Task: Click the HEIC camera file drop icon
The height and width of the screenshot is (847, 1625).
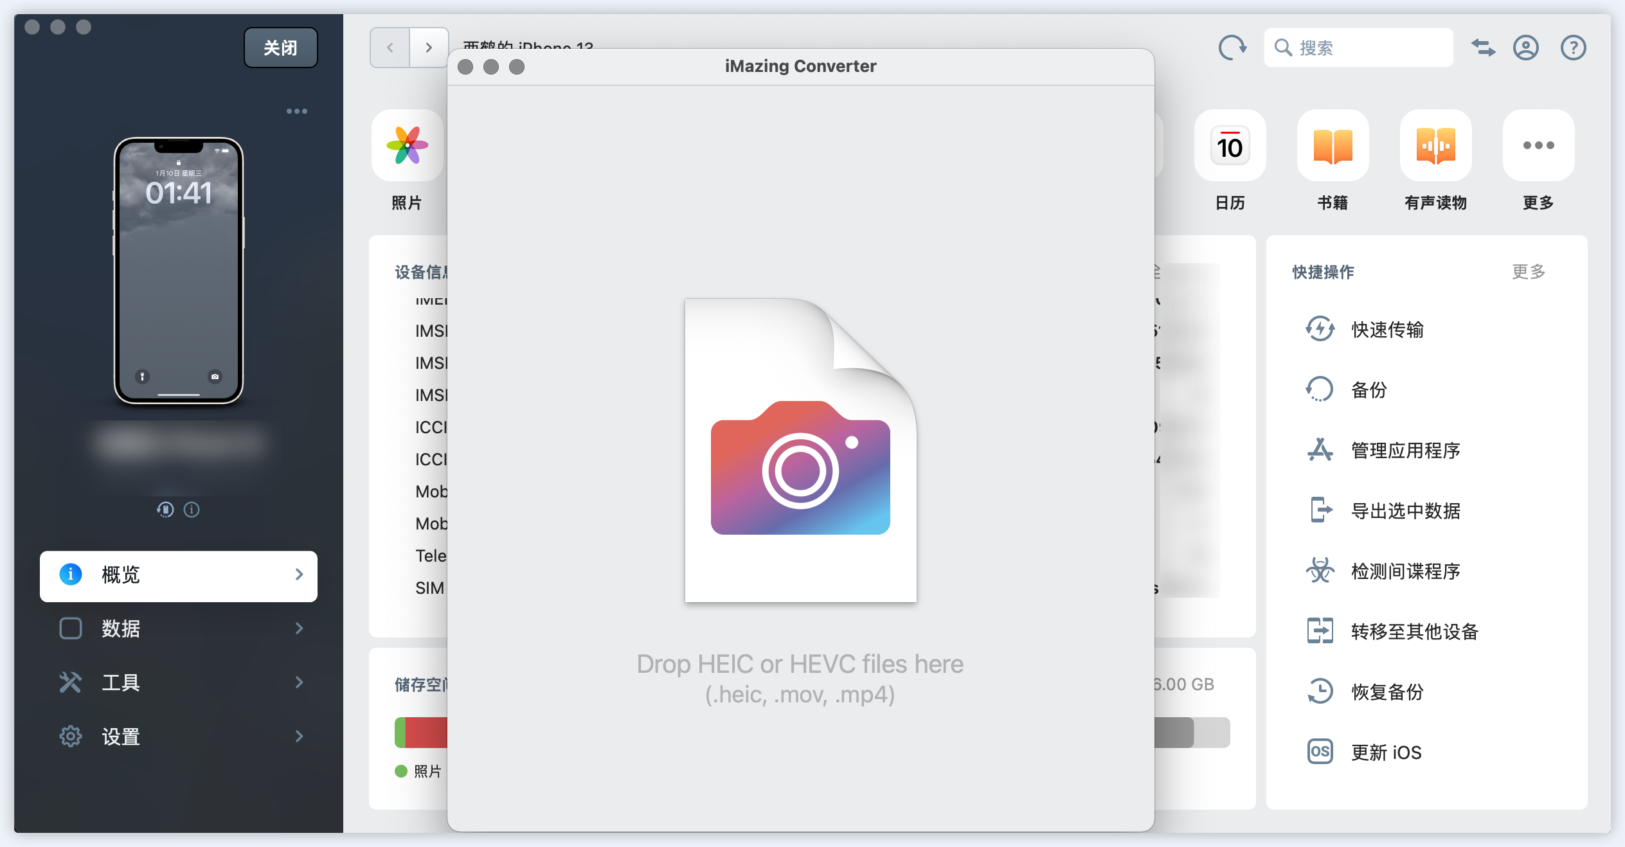Action: point(800,450)
